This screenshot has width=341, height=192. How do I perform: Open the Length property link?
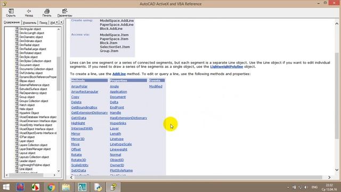click(115, 134)
